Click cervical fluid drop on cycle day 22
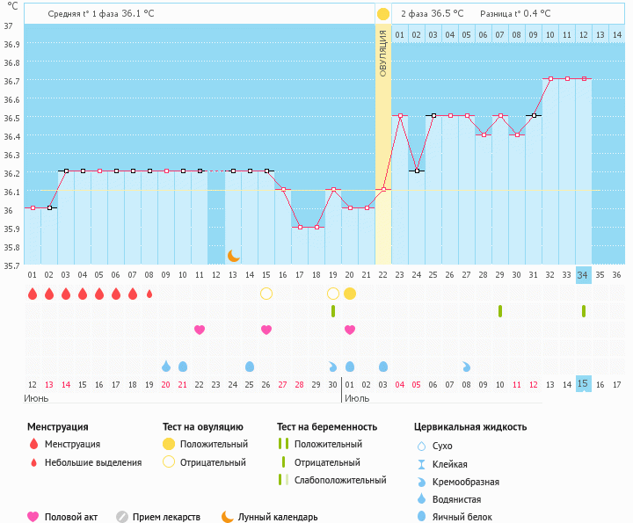 click(383, 367)
